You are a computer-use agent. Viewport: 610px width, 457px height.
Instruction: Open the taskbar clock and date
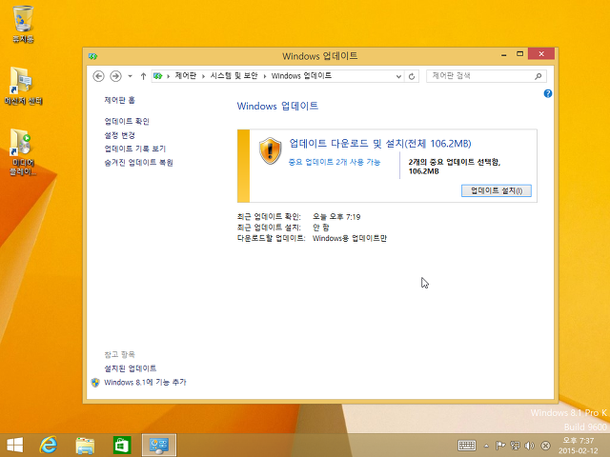(x=579, y=446)
